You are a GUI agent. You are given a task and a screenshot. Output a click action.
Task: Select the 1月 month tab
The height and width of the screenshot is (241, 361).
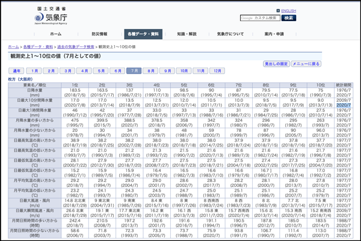point(35,71)
